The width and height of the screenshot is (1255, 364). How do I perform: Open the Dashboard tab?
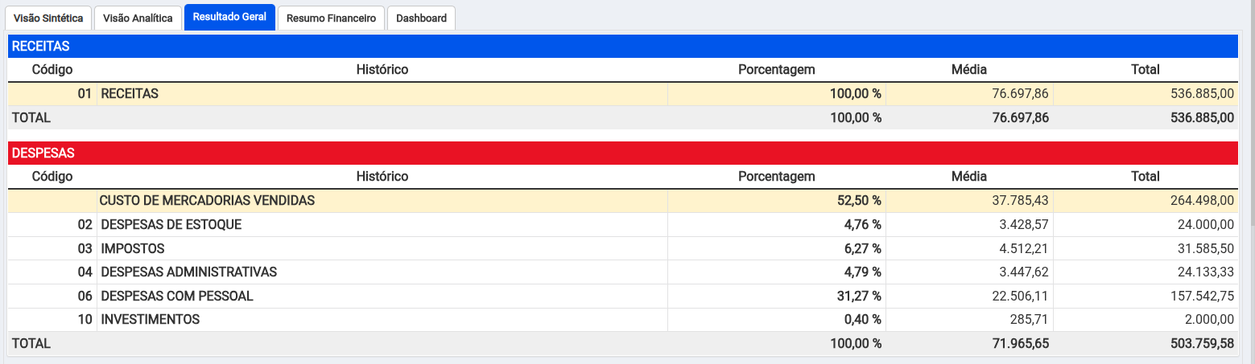coord(421,18)
